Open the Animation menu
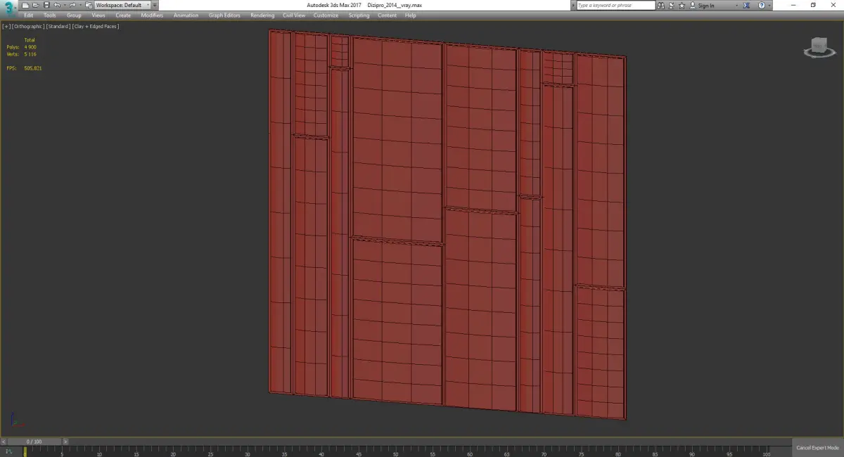 [x=186, y=15]
